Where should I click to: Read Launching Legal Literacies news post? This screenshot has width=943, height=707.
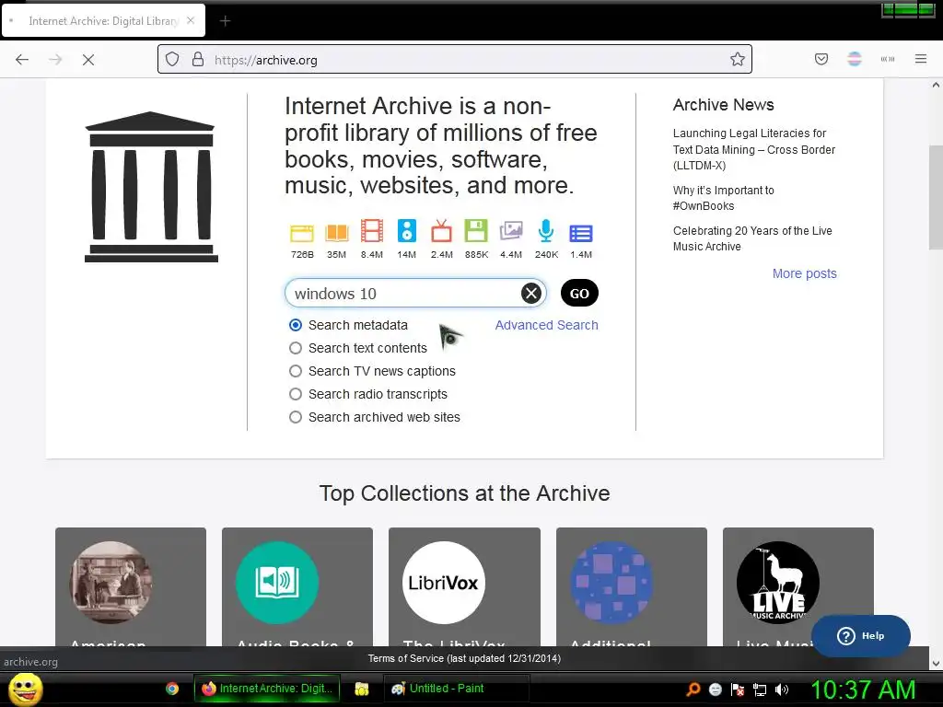pos(753,149)
